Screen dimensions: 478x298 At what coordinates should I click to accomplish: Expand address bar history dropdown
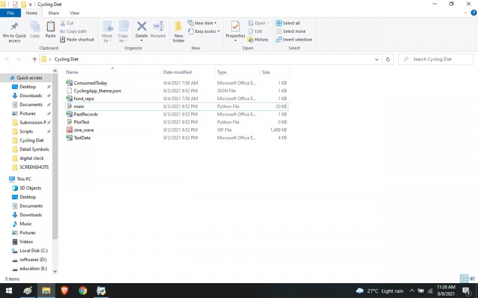click(x=376, y=59)
